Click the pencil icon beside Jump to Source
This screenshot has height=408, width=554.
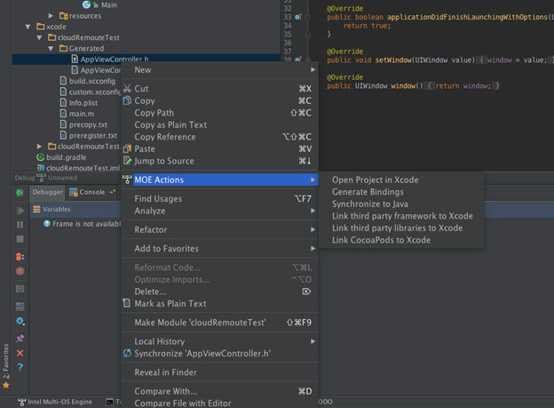pos(127,161)
